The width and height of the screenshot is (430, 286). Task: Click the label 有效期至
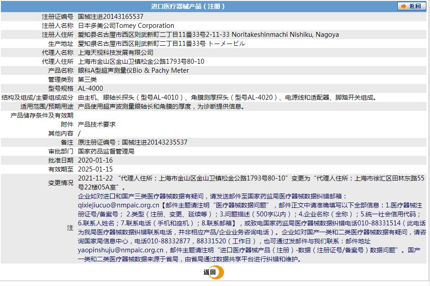61,169
